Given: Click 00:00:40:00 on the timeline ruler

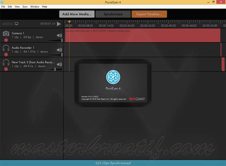Looking at the screenshot, I should click(168, 26).
